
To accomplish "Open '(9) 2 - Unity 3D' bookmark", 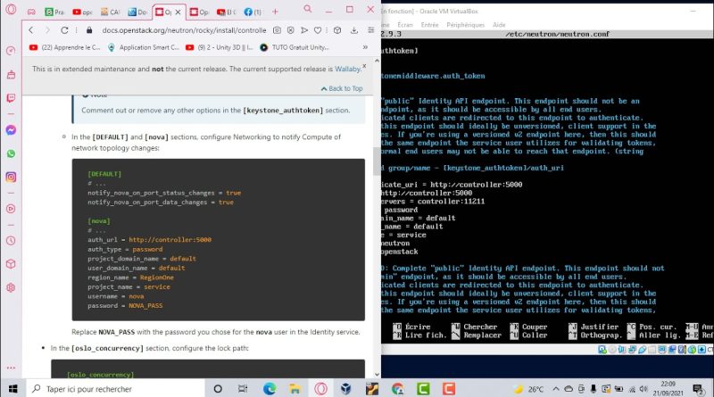I will pos(220,47).
